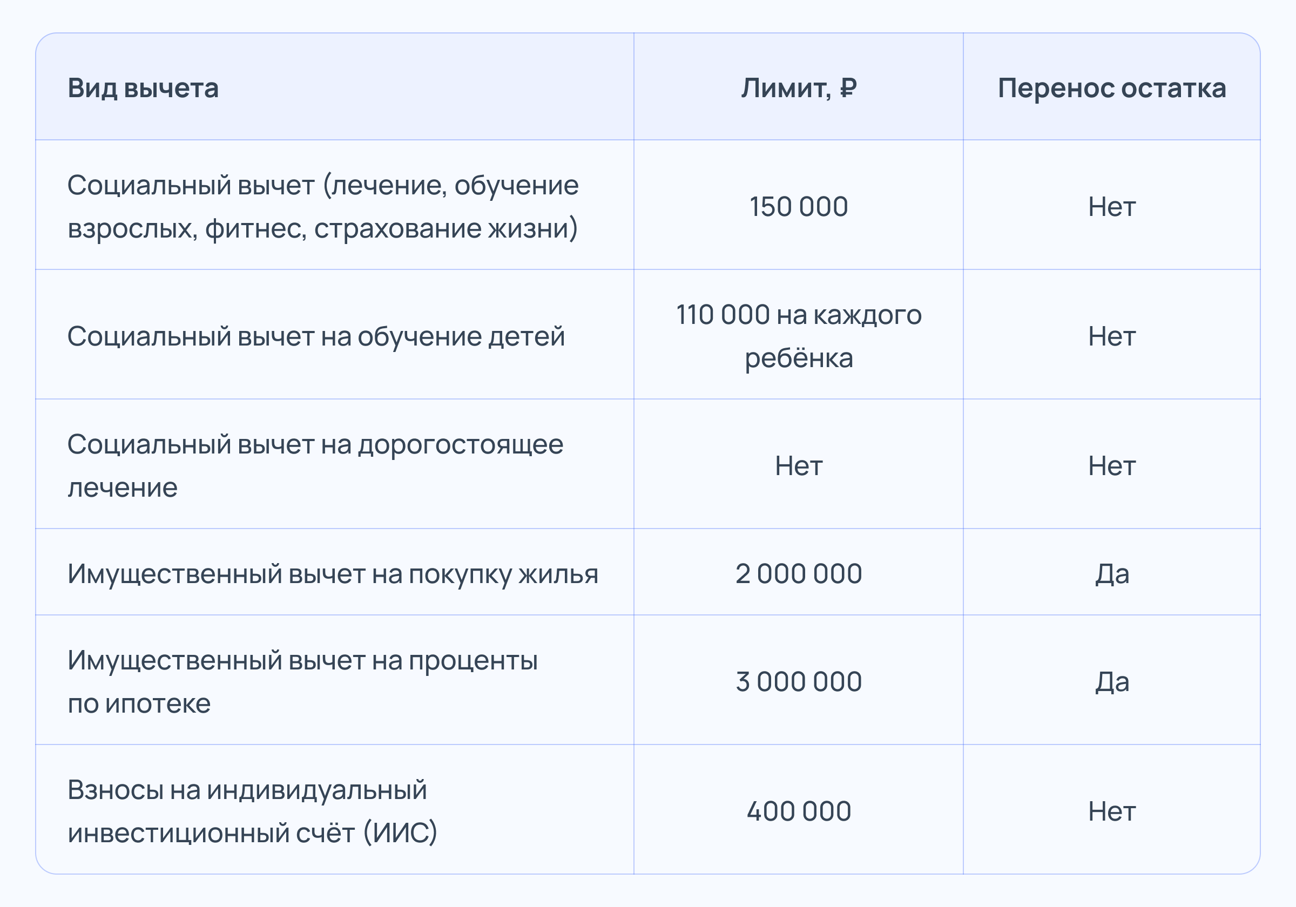Select "Социальный вычет на обучение детей" cell
The height and width of the screenshot is (907, 1296).
click(x=316, y=336)
